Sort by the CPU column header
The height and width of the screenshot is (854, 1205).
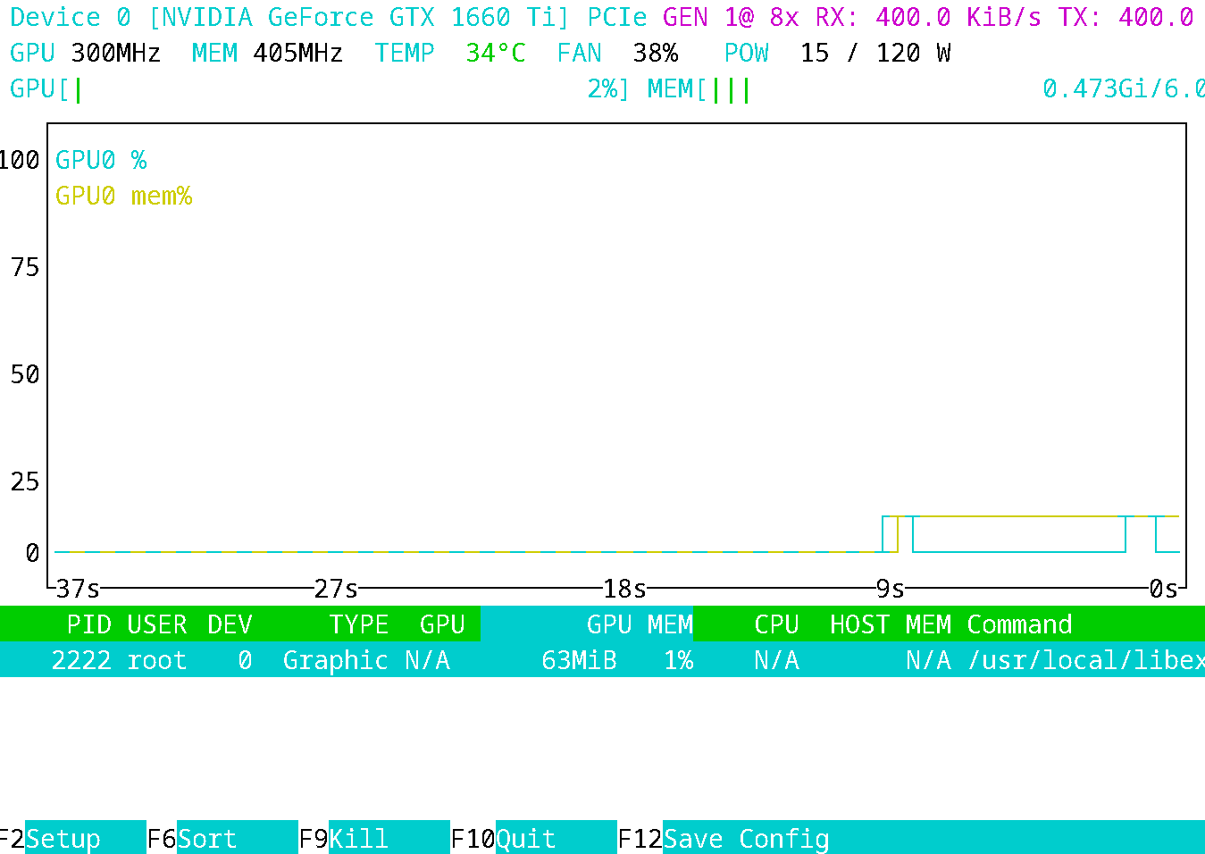pyautogui.click(x=775, y=624)
